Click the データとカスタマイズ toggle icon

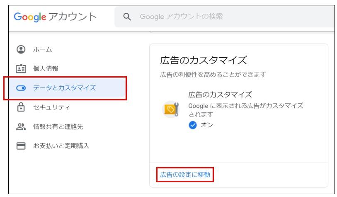[x=21, y=88]
